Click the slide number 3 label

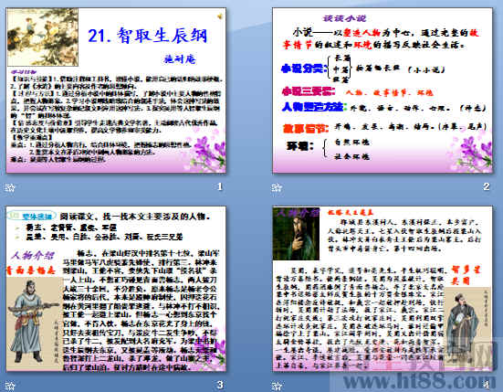(x=220, y=385)
